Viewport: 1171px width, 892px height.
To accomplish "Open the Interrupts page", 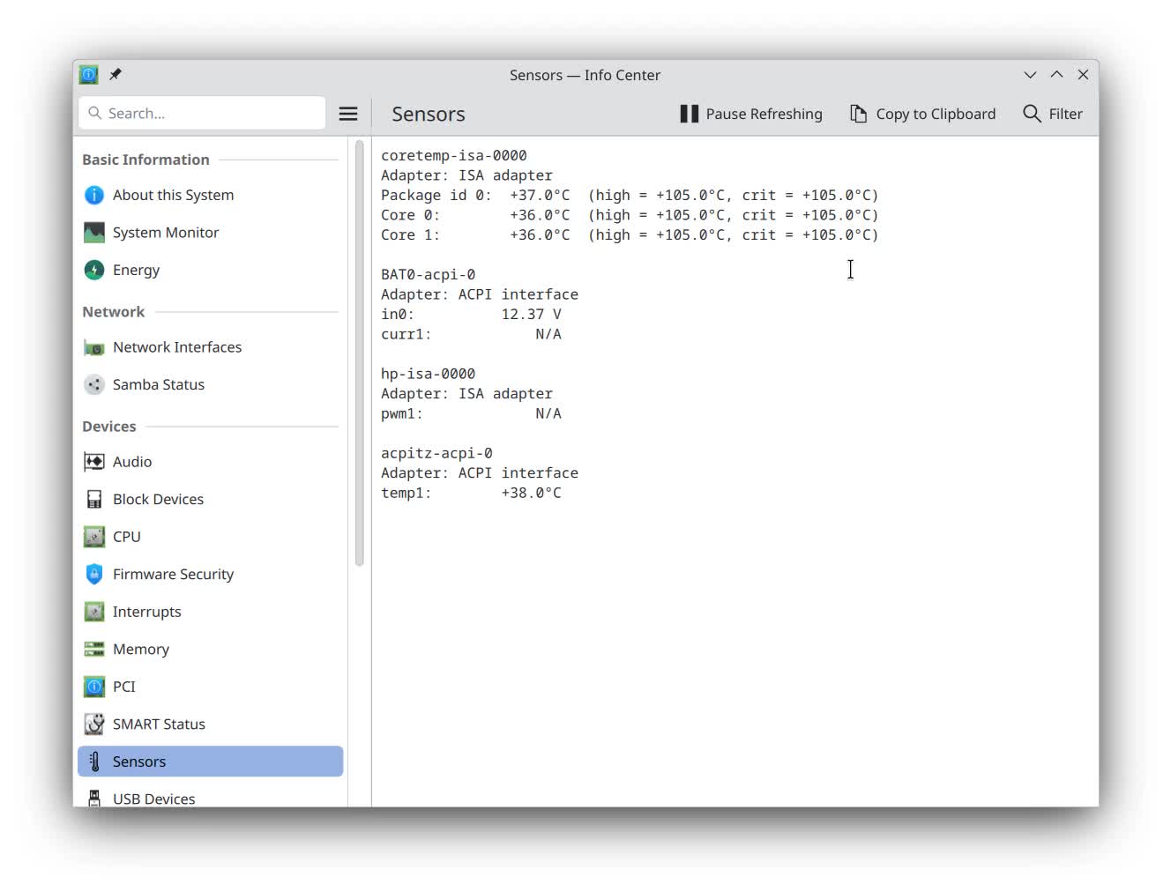I will (x=210, y=612).
